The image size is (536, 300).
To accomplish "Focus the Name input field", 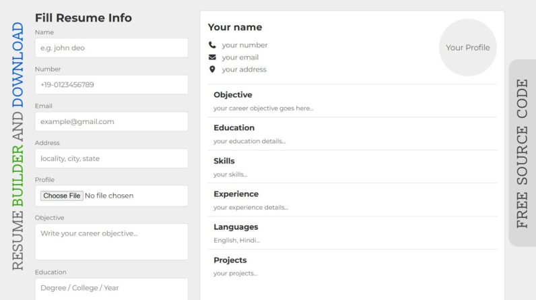I will pos(112,48).
